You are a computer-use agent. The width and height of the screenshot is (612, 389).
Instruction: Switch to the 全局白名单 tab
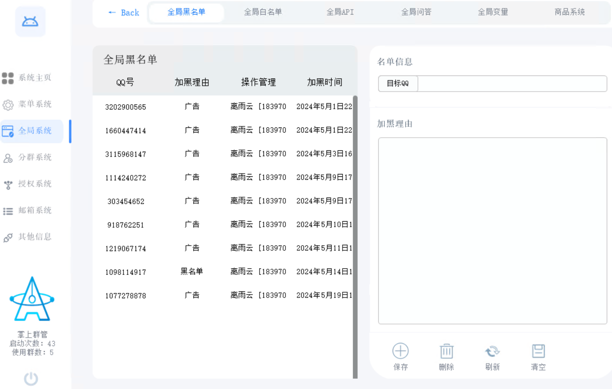(263, 12)
